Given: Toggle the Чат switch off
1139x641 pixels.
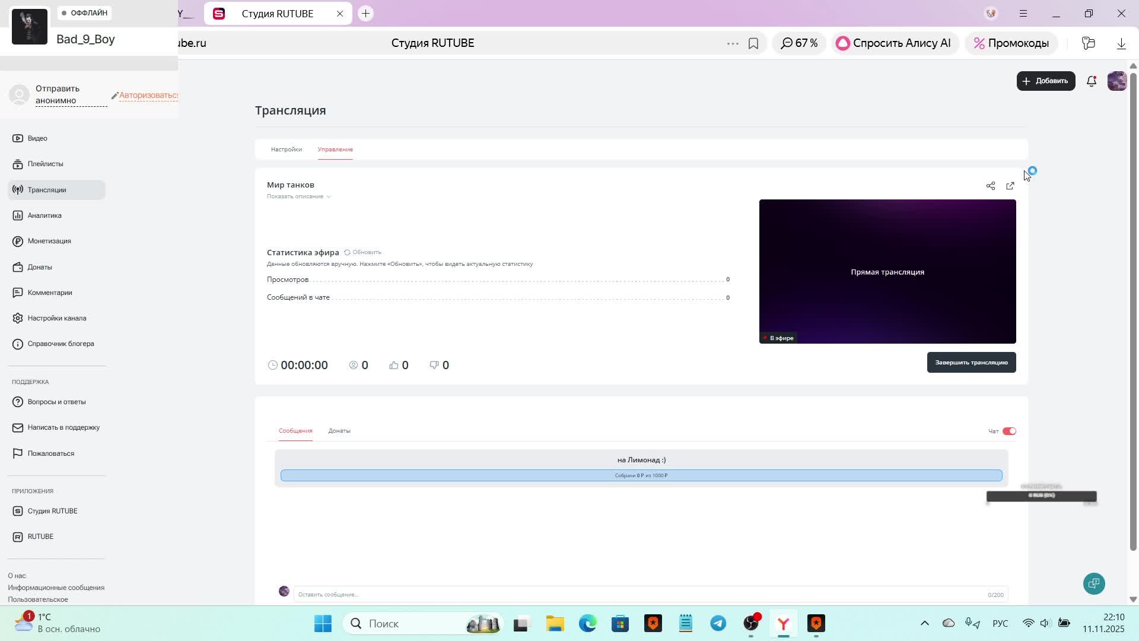Looking at the screenshot, I should (1008, 431).
